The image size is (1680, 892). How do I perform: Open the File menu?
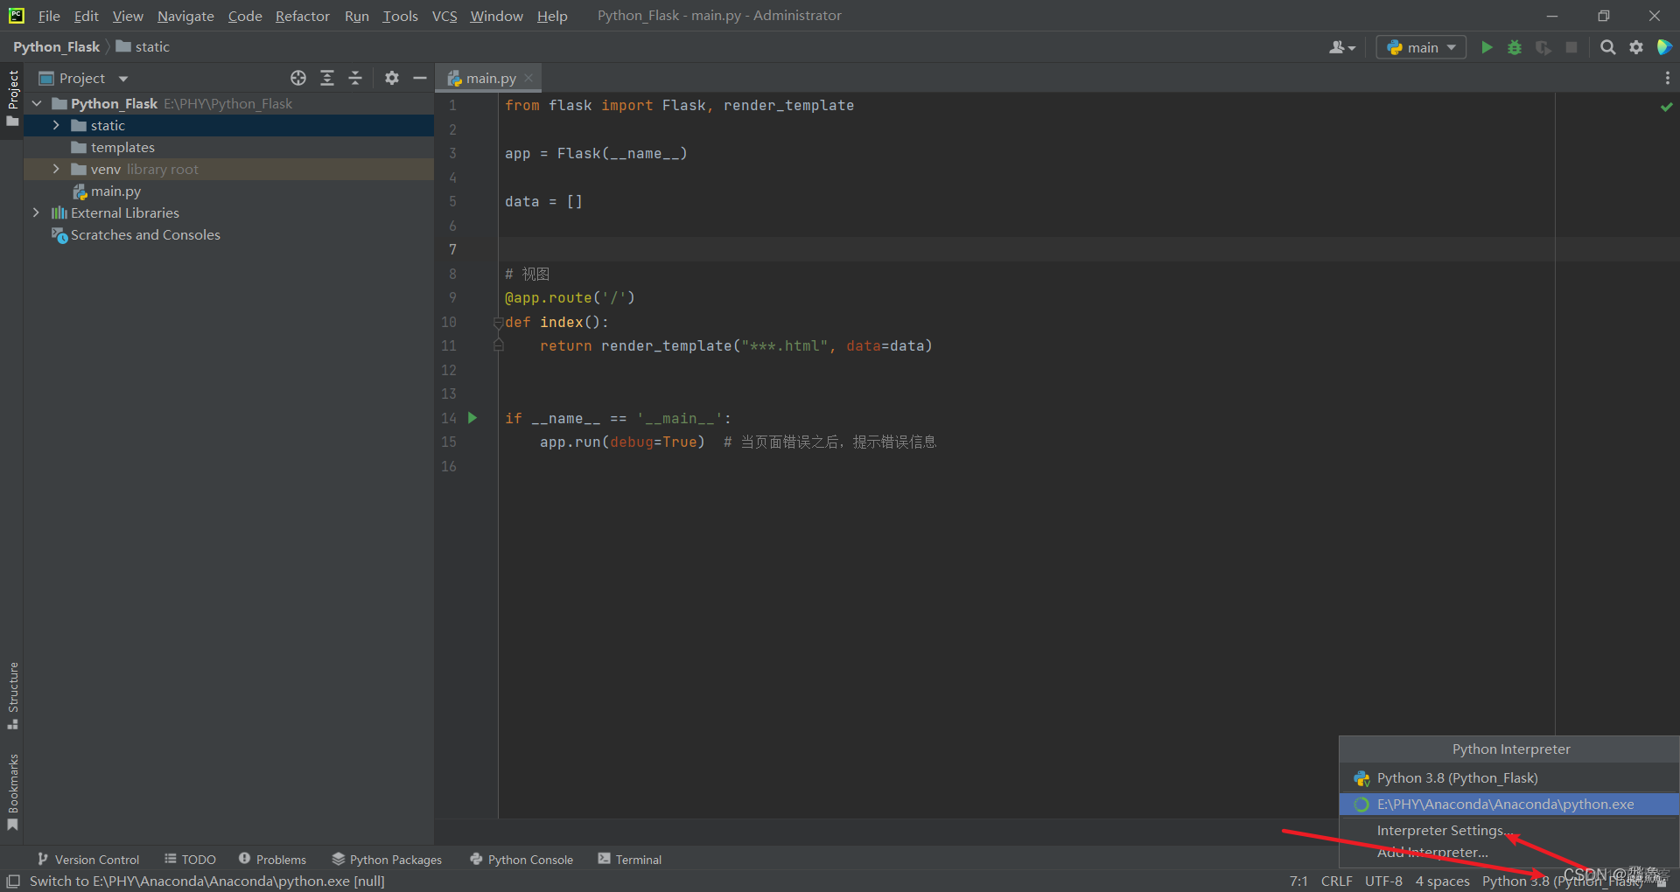[49, 16]
